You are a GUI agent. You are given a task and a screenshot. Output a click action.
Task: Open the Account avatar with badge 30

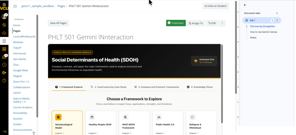(x=4, y=16)
